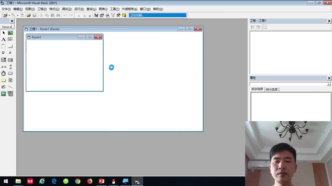Image resolution: width=332 pixels, height=186 pixels.
Task: Open the Toolbox hammer-wrench icon
Action: pos(119,16)
